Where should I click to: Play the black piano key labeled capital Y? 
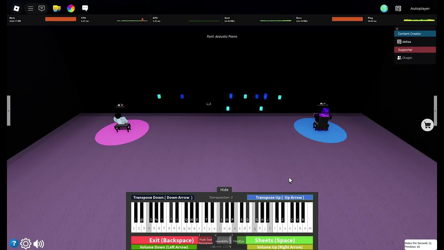(212, 212)
